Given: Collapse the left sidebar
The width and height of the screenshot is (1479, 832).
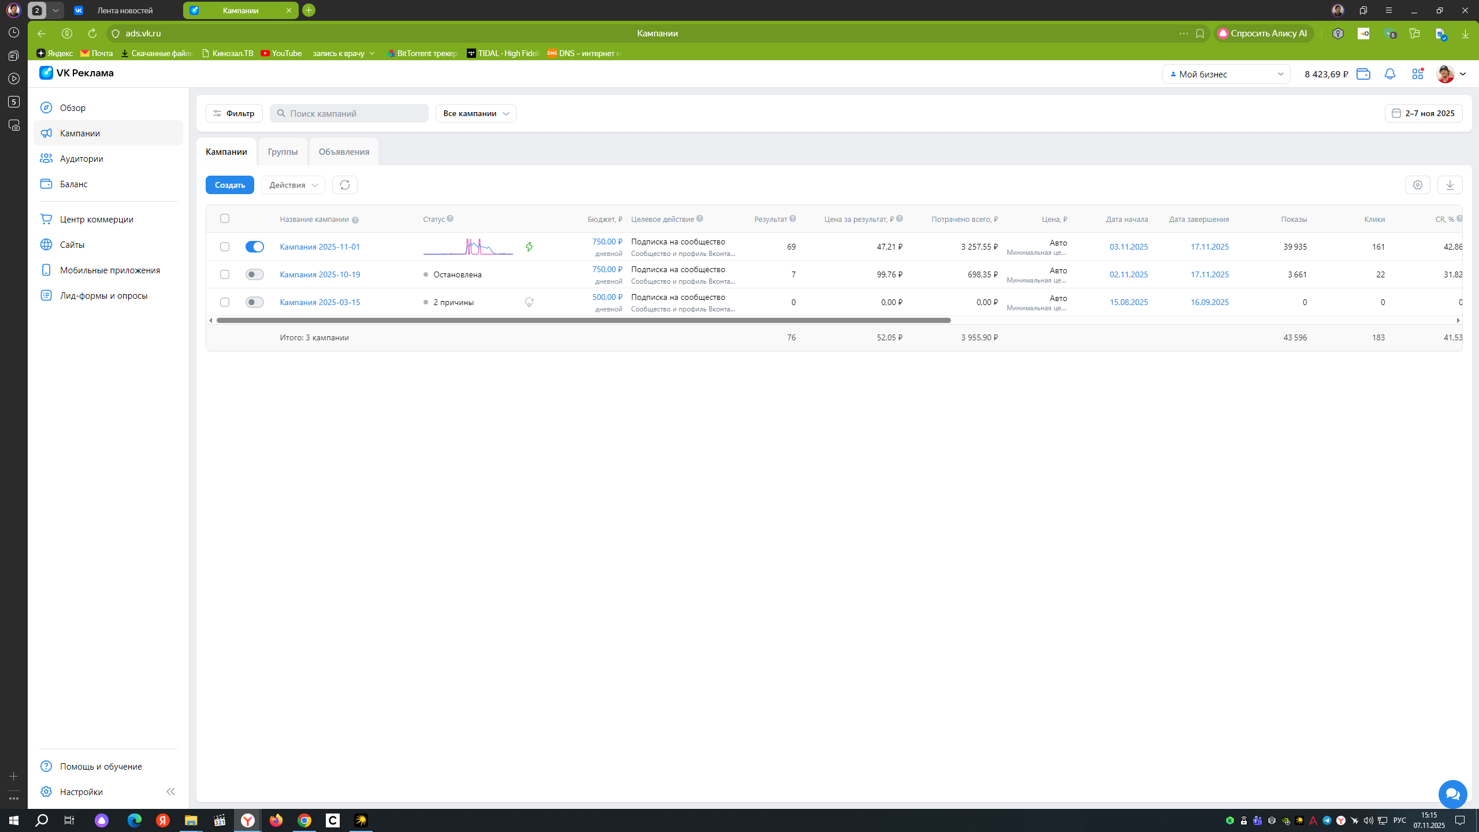Looking at the screenshot, I should pyautogui.click(x=170, y=792).
